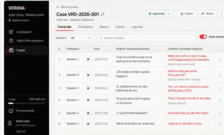The width and height of the screenshot is (224, 135).
Task: Select 'Me levanté para ver quién era.' text
Action: tap(136, 123)
